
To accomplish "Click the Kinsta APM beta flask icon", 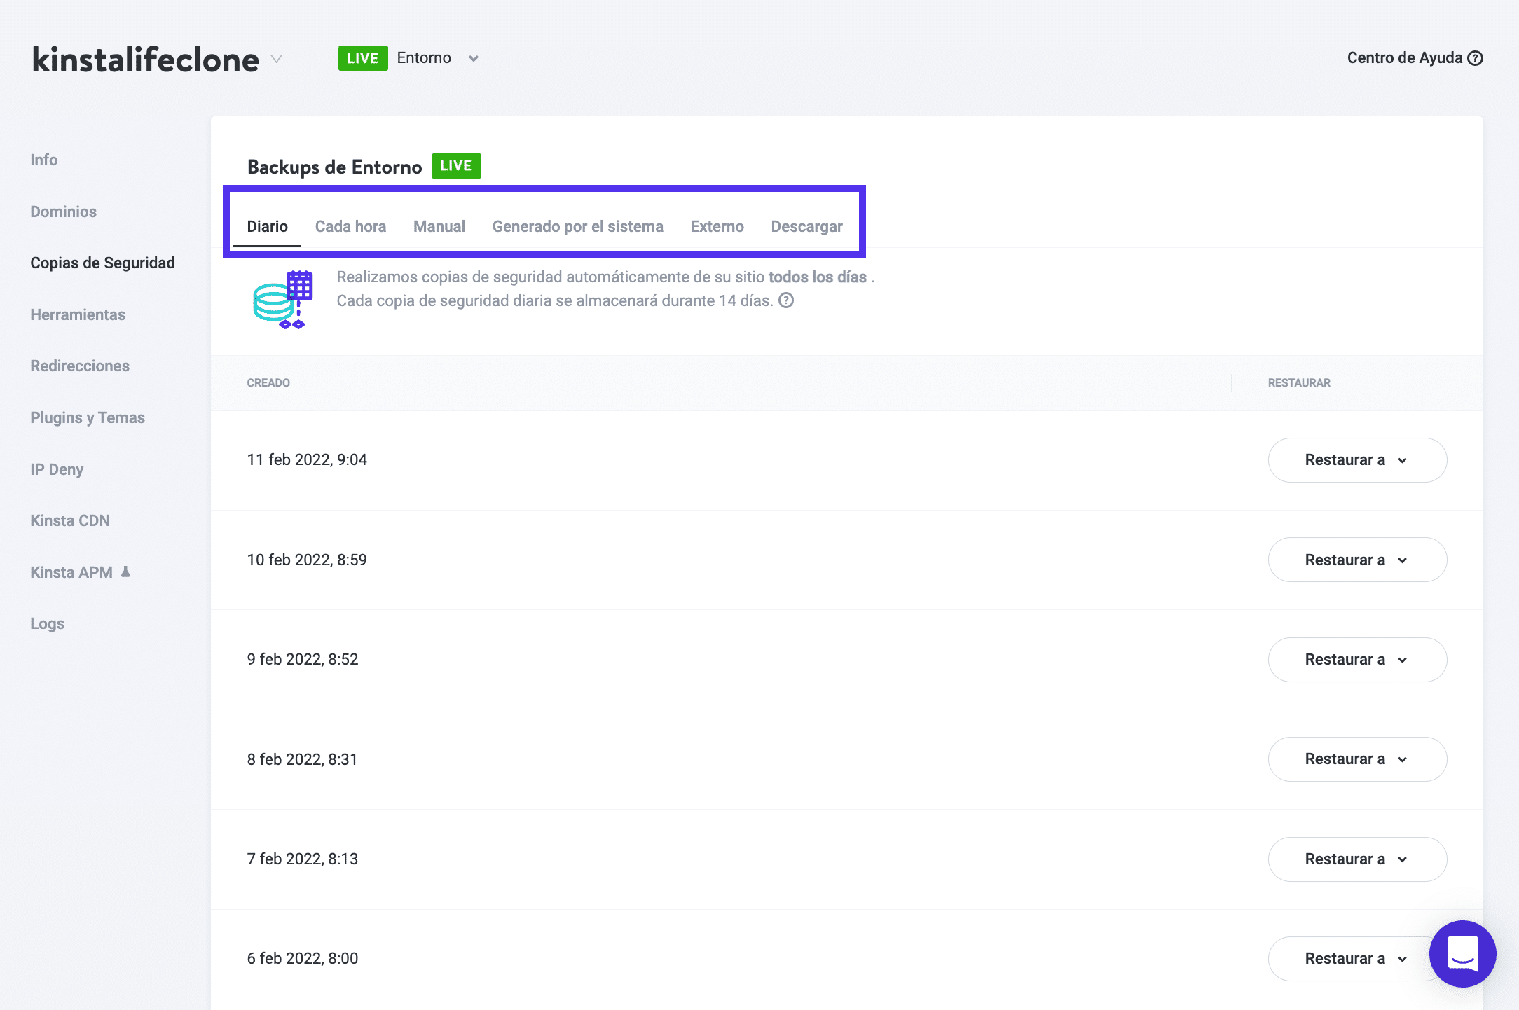I will coord(126,572).
